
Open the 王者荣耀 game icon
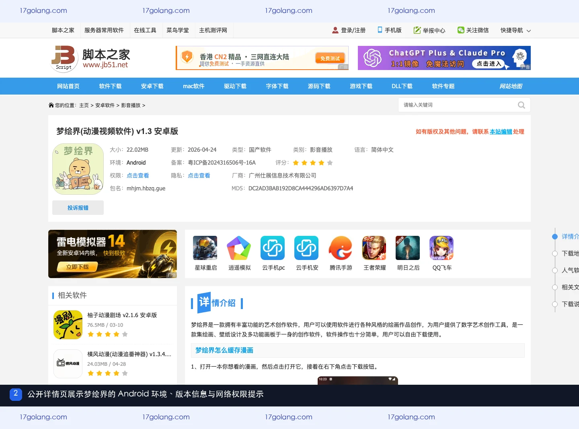[374, 248]
